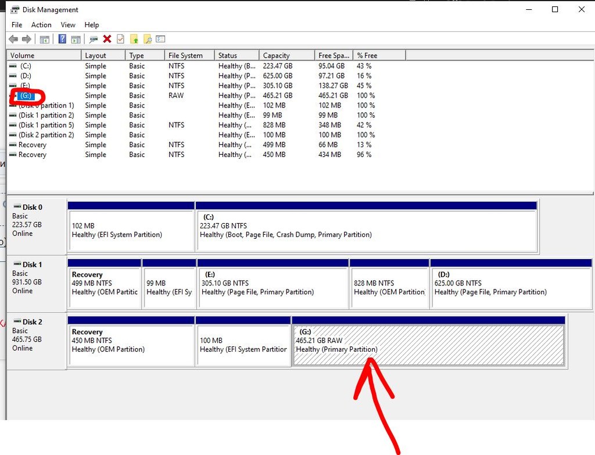
Task: Click the Disk Management title bar icon
Action: pyautogui.click(x=15, y=9)
